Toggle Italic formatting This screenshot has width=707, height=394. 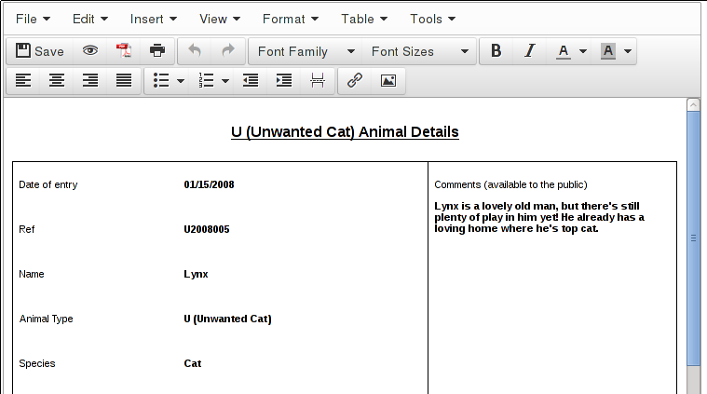[530, 51]
